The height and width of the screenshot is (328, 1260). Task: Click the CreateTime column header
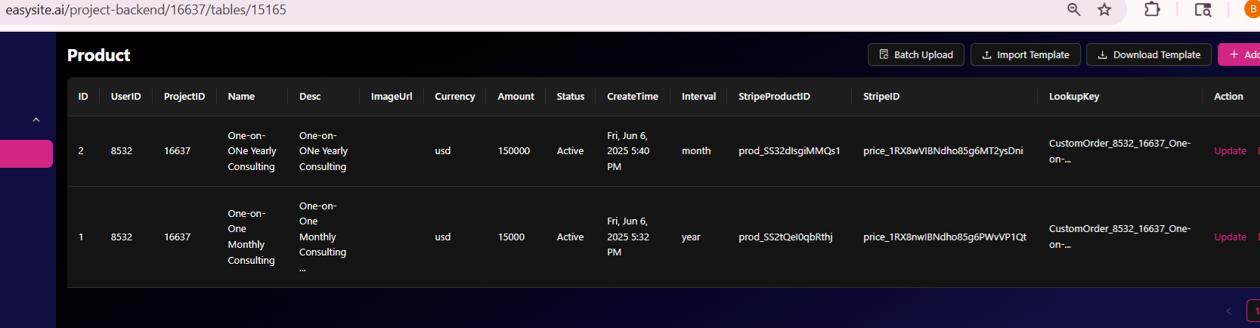click(632, 97)
